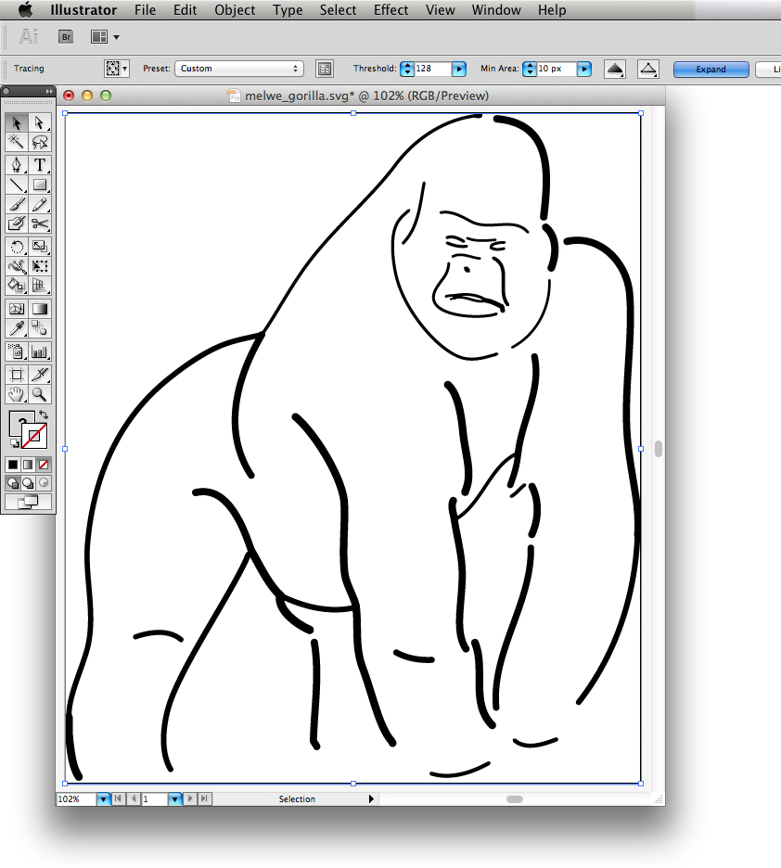Screen dimensions: 781x868
Task: Toggle the raster view mode icon
Action: coord(614,68)
